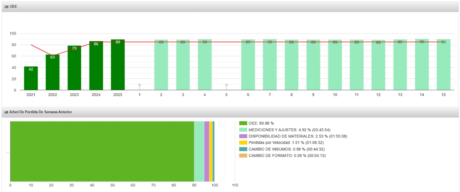Click the 2024 bar with value 86
Screen dimensions: 460x192
click(96, 66)
